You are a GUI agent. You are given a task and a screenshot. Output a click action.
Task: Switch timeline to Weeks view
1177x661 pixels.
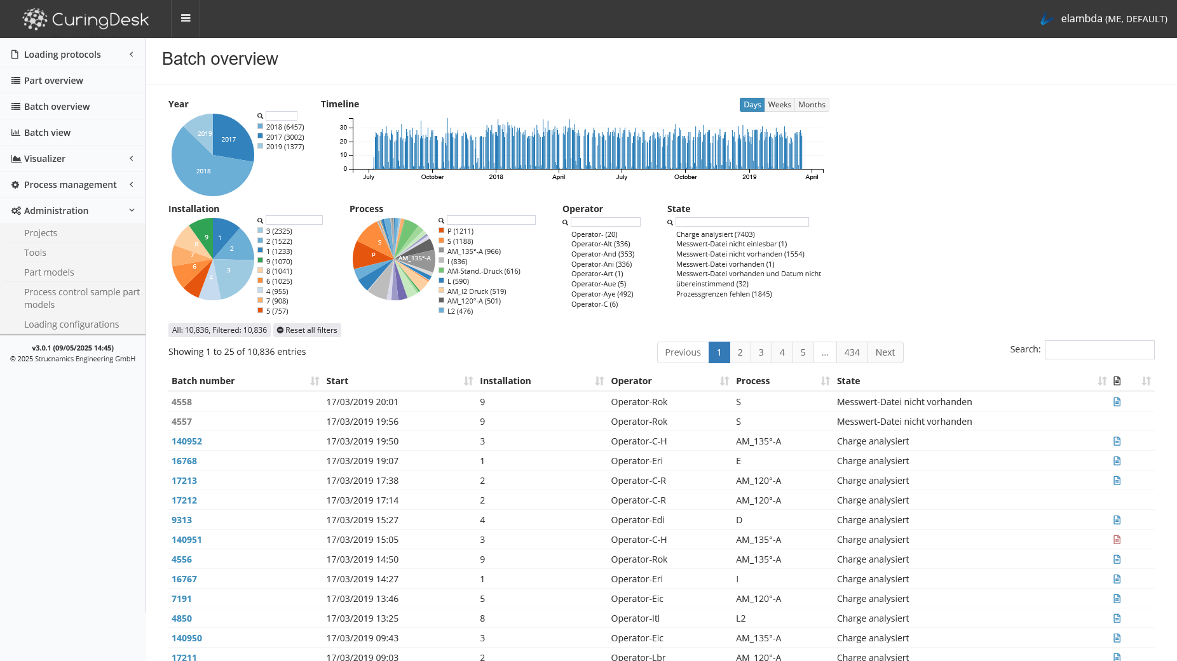click(x=779, y=105)
